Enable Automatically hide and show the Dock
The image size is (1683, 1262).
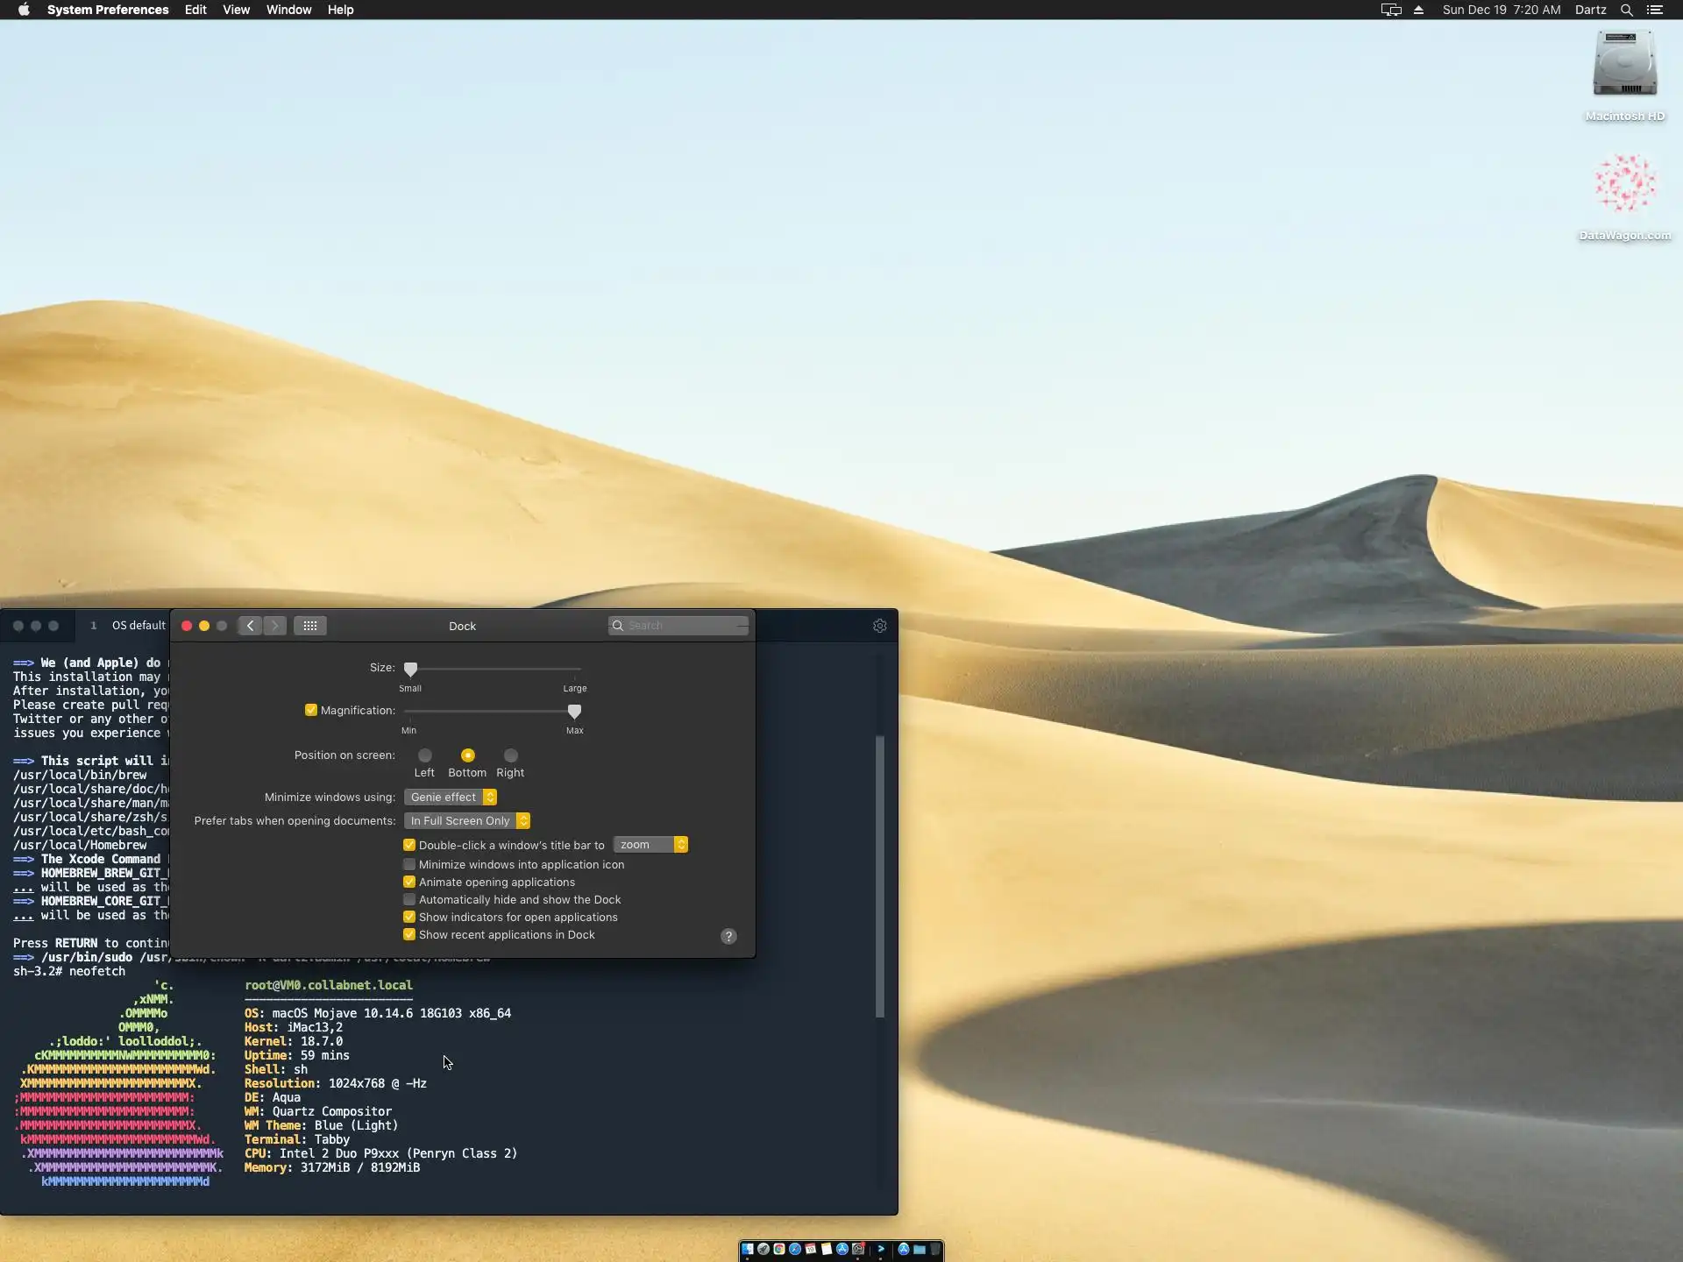tap(409, 899)
